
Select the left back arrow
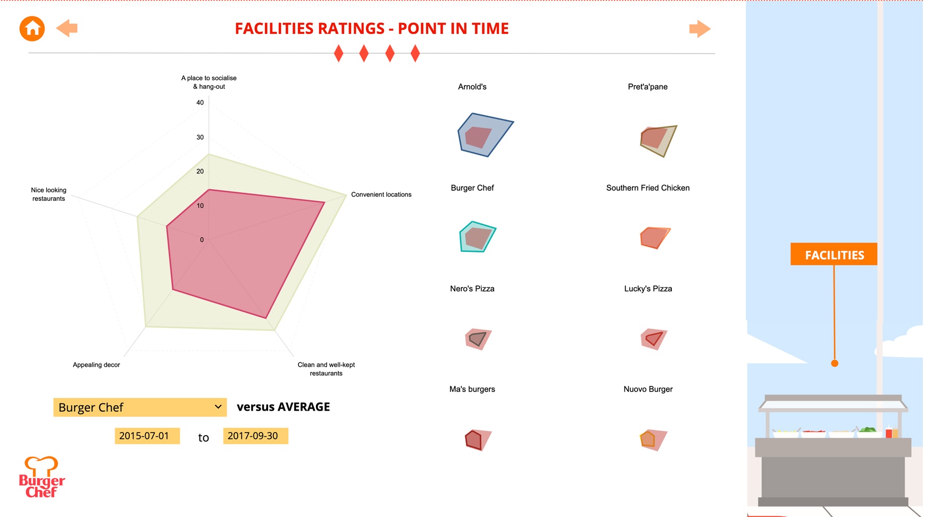click(x=67, y=28)
